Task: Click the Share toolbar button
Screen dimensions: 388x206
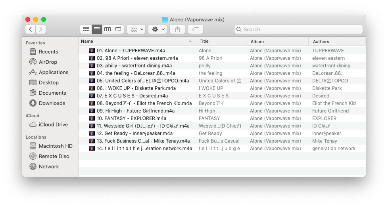Action: tap(177, 29)
